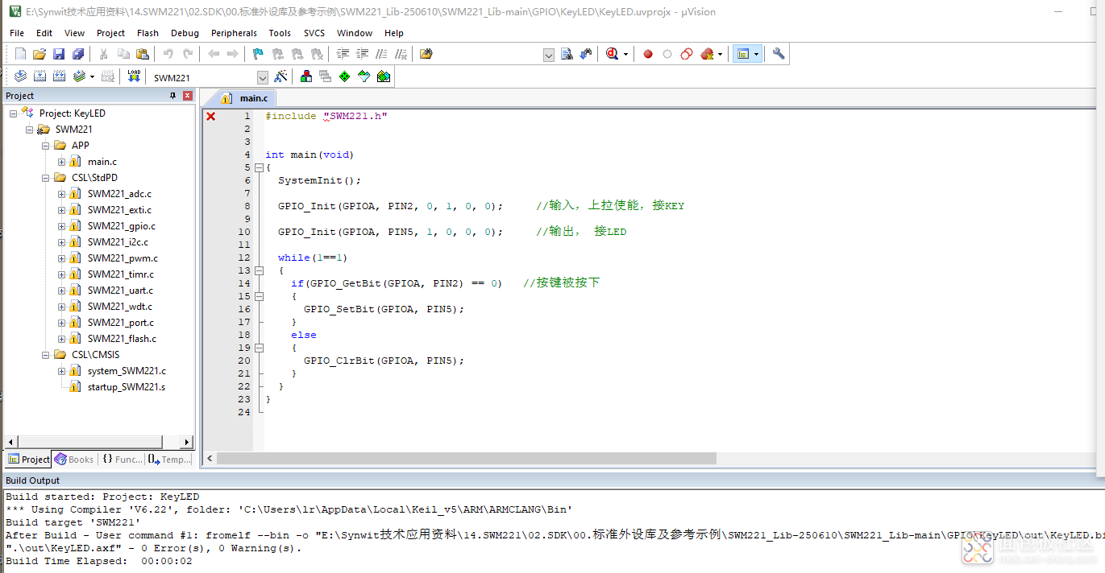
Task: Switch to the Books tab
Action: (x=74, y=460)
